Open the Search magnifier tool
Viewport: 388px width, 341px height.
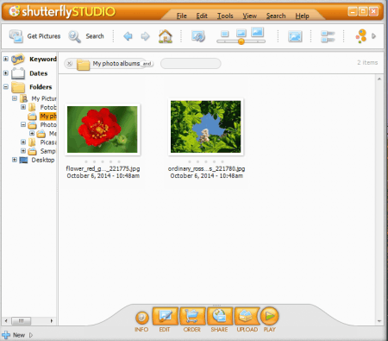click(x=74, y=36)
